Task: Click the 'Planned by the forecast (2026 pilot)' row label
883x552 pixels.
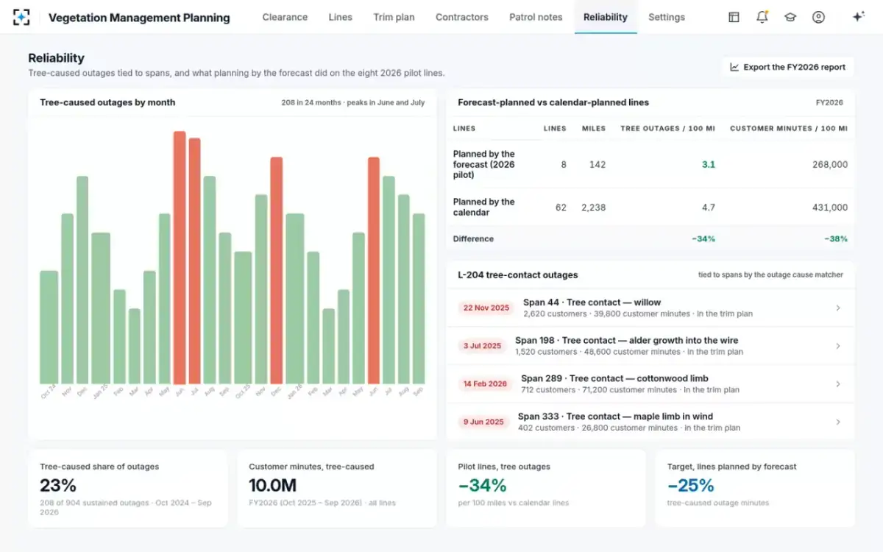Action: 484,164
